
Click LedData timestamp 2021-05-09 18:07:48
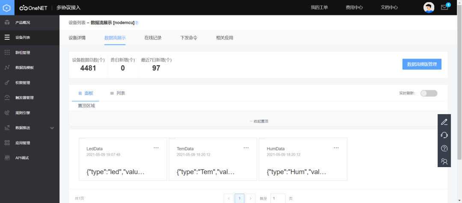(104, 154)
